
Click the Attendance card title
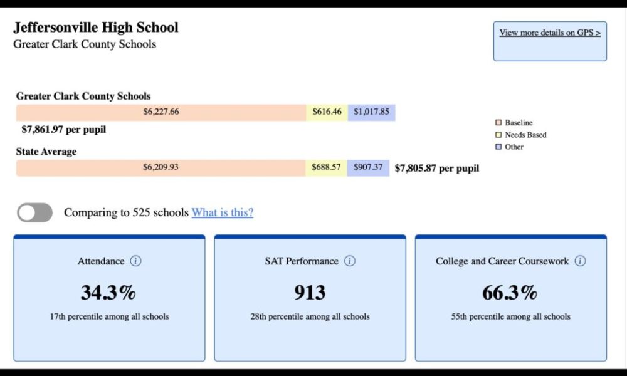101,261
